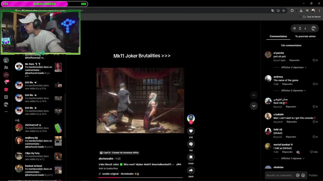The image size is (323, 181).
Task: Click inside the Mortal Kombat video player
Action: pos(140,100)
